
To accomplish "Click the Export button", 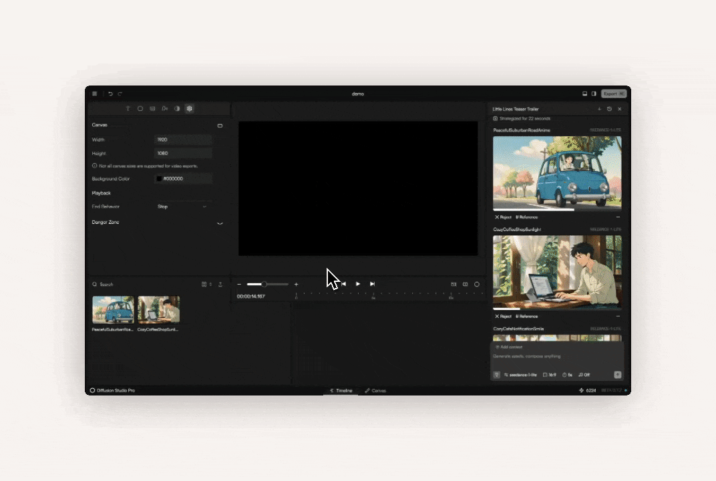I will (x=613, y=94).
